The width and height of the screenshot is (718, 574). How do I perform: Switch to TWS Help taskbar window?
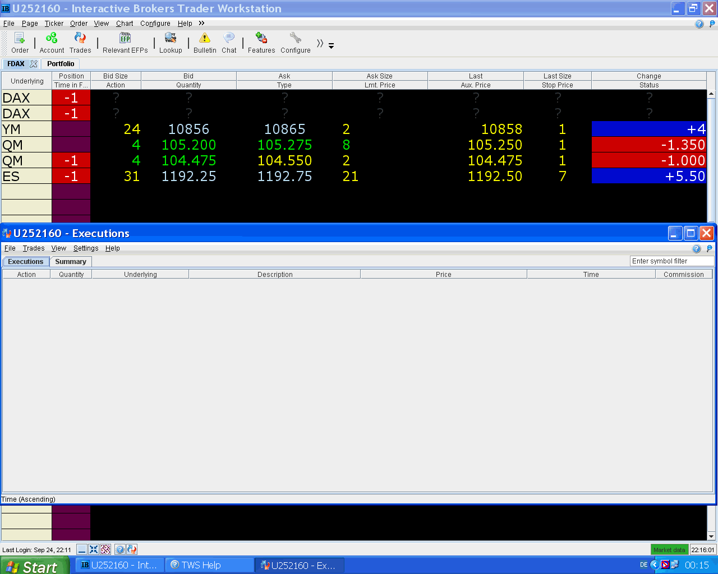click(x=210, y=565)
